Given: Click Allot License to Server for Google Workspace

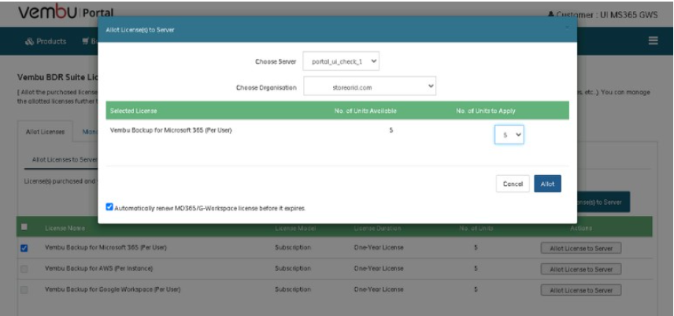Looking at the screenshot, I should (x=581, y=290).
